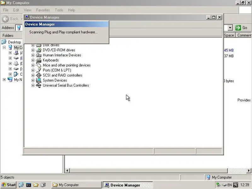Click the Back arrow in My Computer toolbar
The image size is (252, 189).
pos(5,19)
